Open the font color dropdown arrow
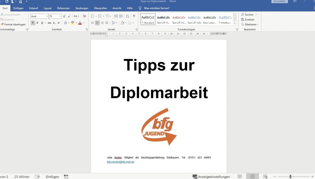 coord(84,23)
